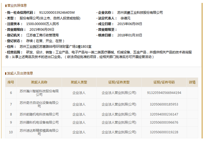
Task: Click 企业法人 type in row 8
Action: pyautogui.click(x=79, y=114)
